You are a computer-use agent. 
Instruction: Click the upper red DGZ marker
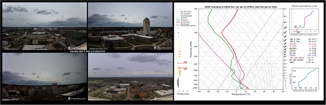click(185, 62)
